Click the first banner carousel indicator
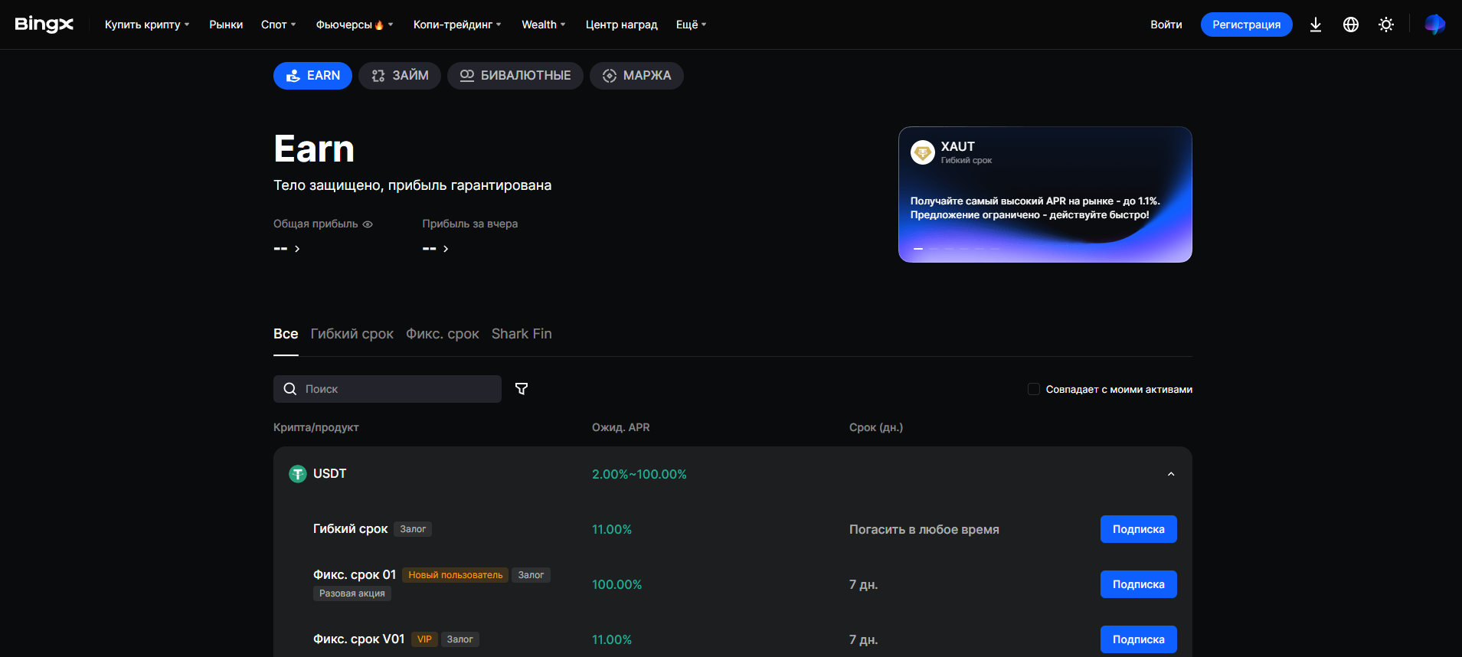This screenshot has width=1462, height=657. click(918, 249)
